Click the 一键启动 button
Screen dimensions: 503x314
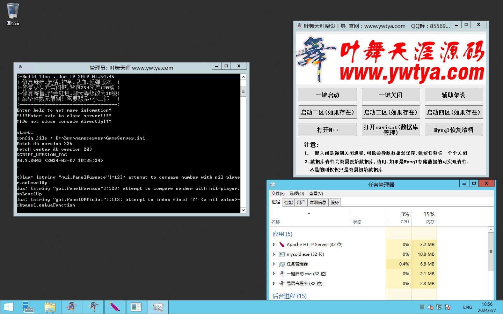pyautogui.click(x=328, y=95)
